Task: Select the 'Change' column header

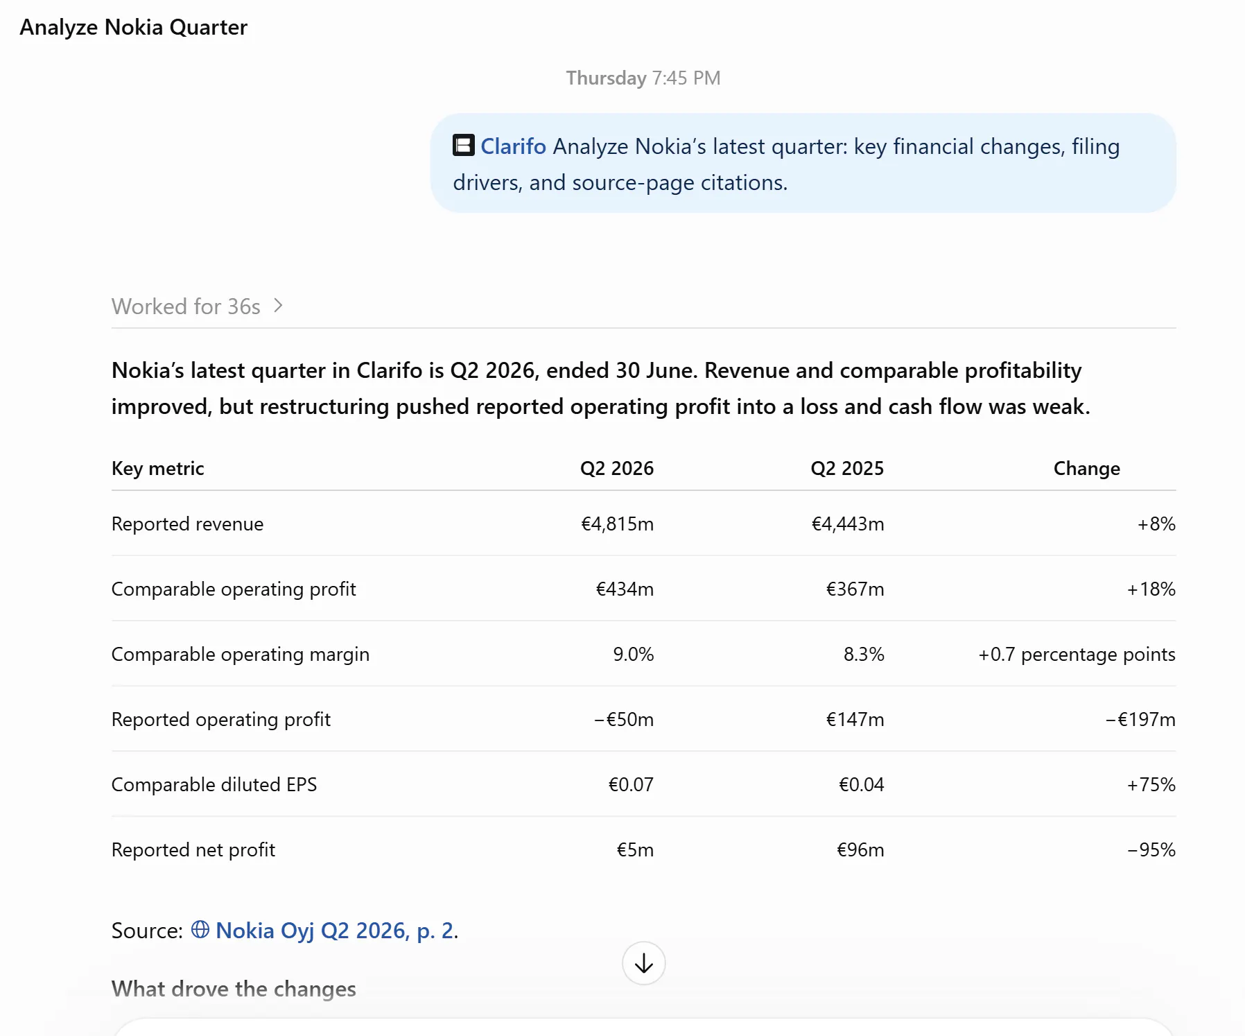Action: (x=1086, y=468)
